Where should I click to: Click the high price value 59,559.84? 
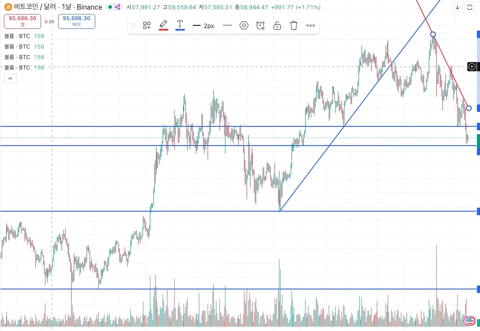182,7
